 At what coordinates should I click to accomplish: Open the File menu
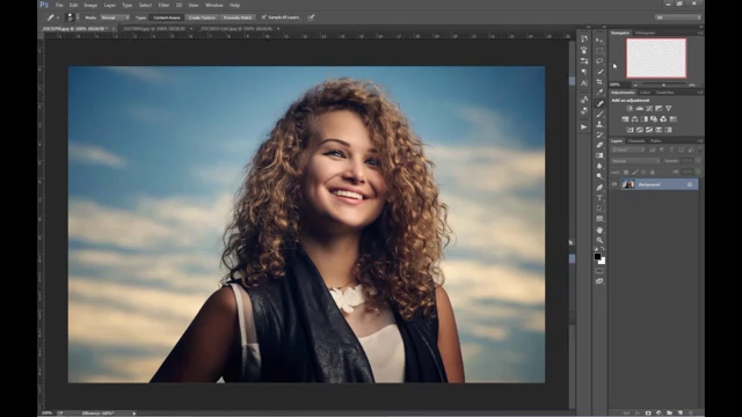[x=59, y=5]
